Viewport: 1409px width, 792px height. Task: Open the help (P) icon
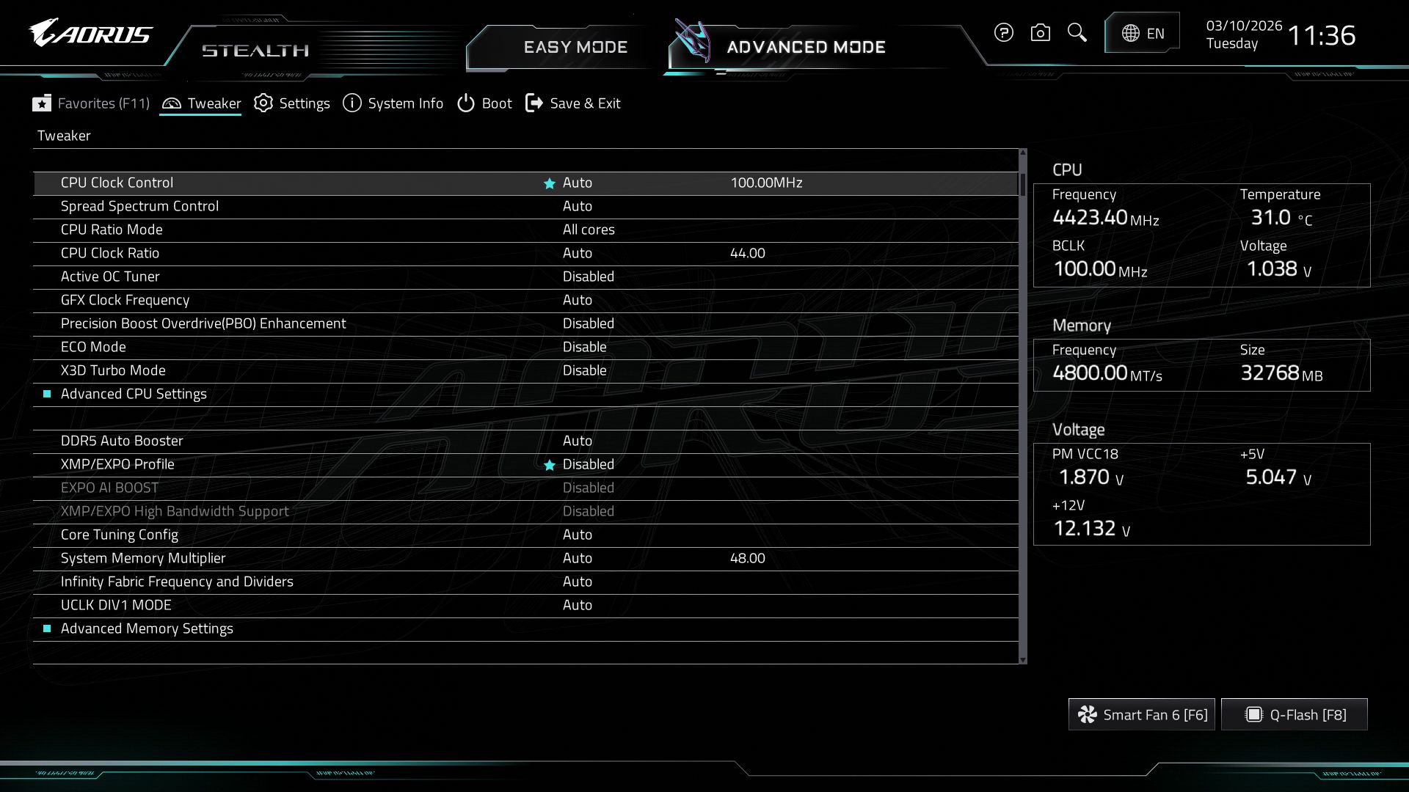pos(1003,32)
